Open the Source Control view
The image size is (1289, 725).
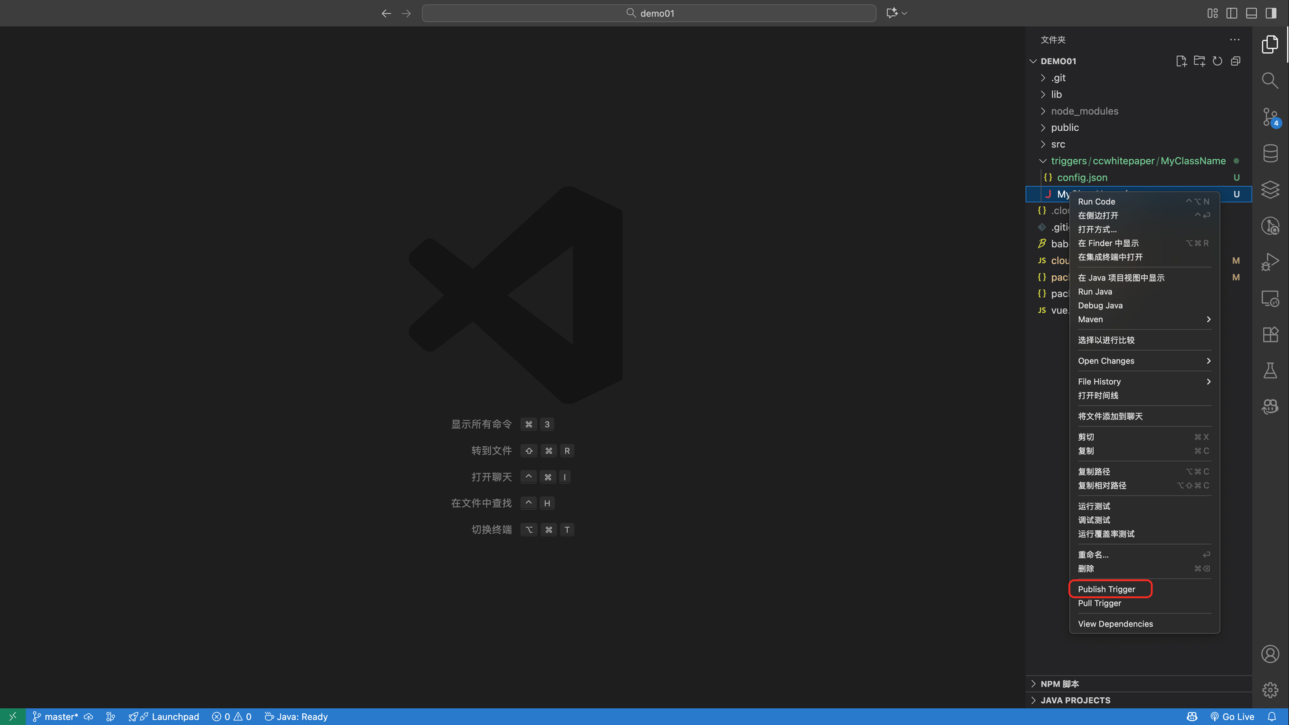tap(1270, 117)
